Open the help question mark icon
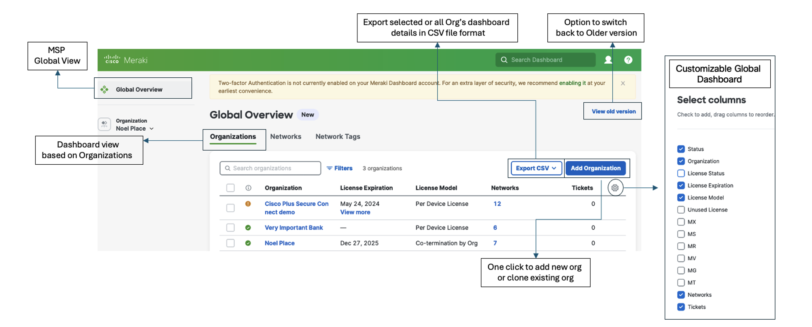 point(628,60)
